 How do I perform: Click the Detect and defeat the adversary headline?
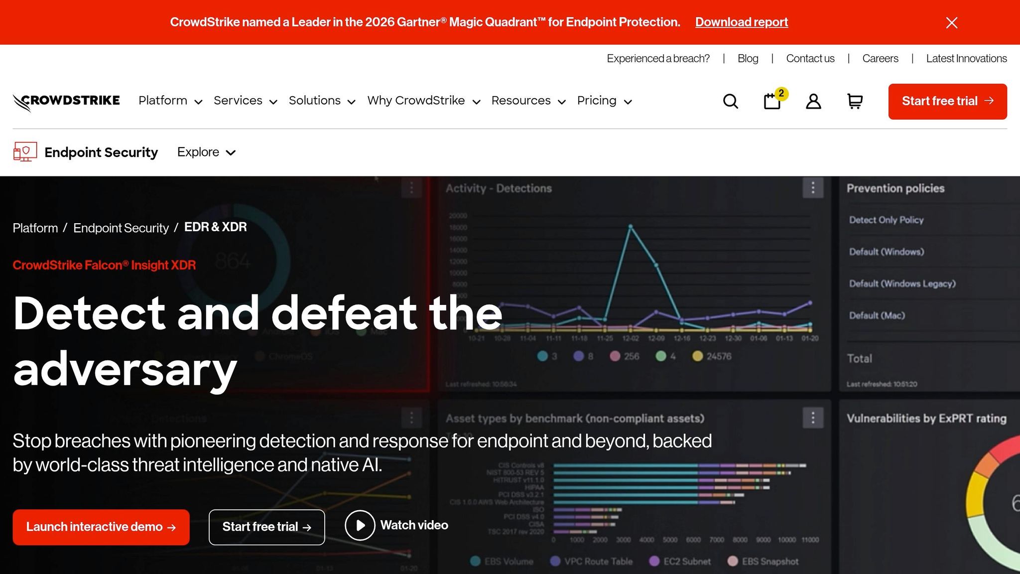257,342
